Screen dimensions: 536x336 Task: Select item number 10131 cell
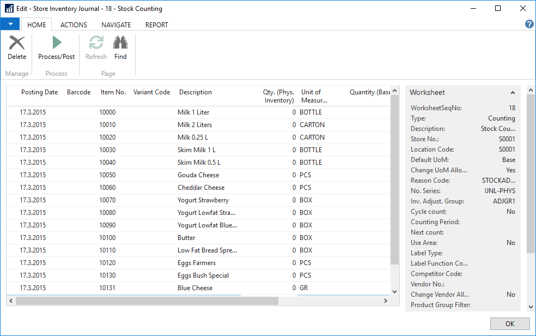pos(108,288)
